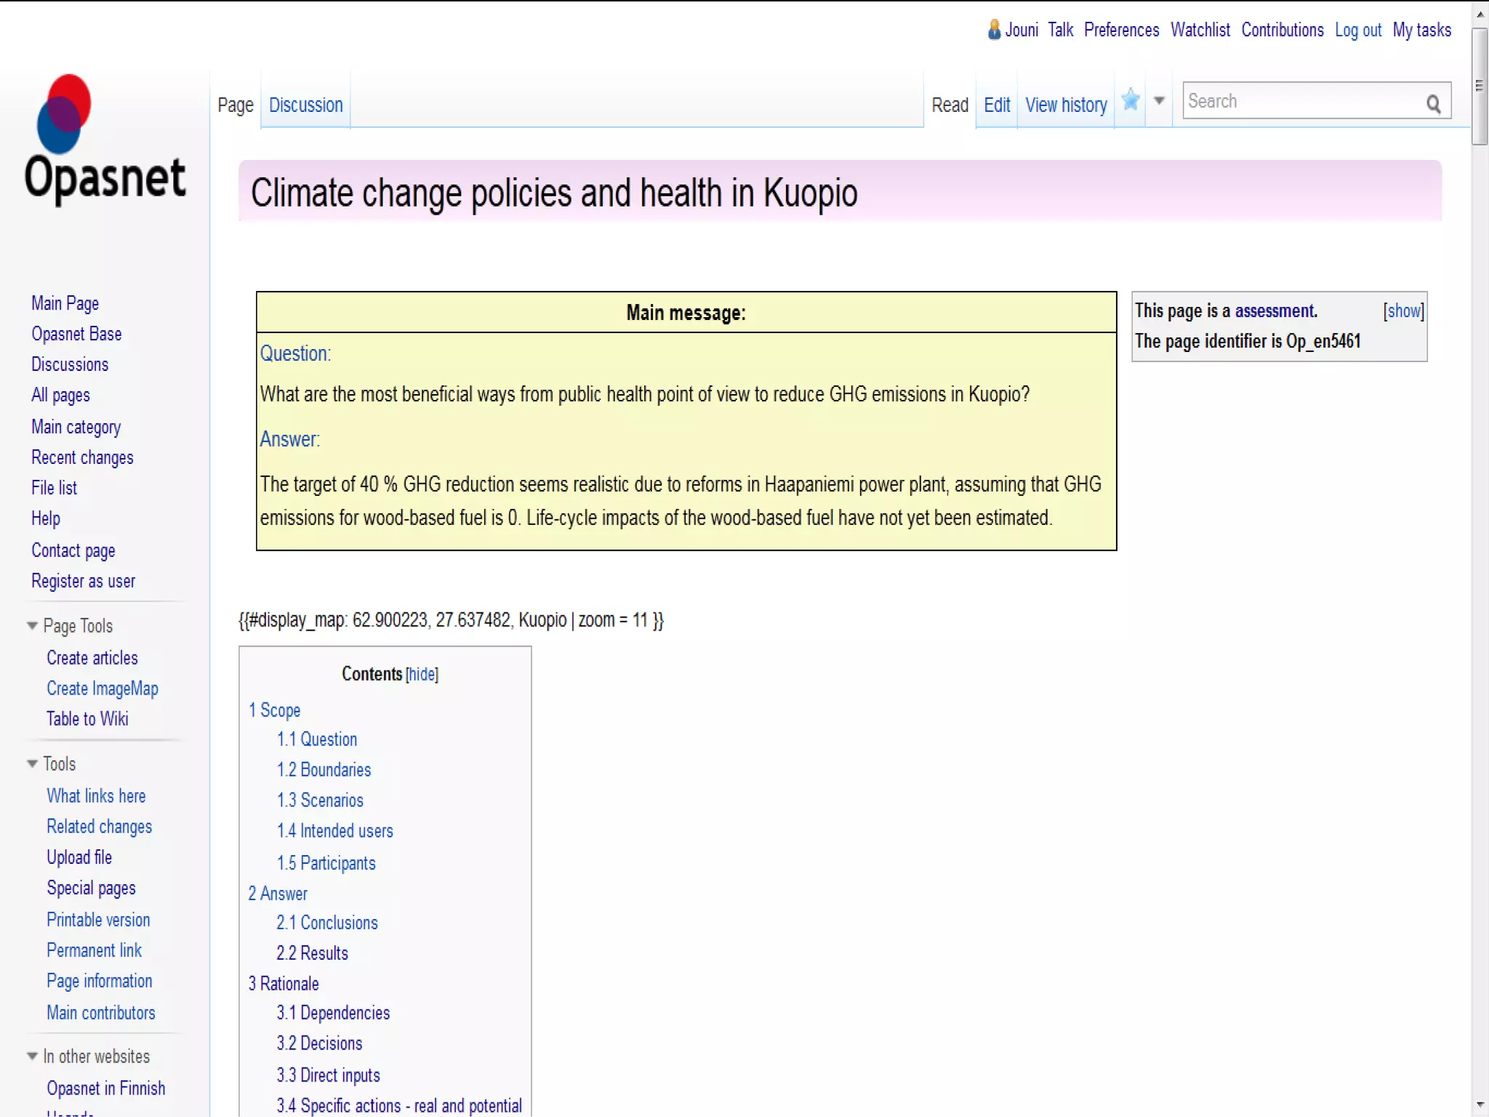Hide the table of contents
The image size is (1489, 1117).
pyautogui.click(x=422, y=674)
